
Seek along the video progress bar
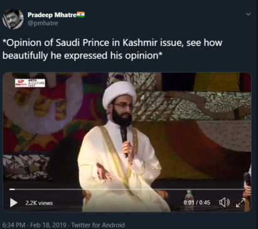127,189
